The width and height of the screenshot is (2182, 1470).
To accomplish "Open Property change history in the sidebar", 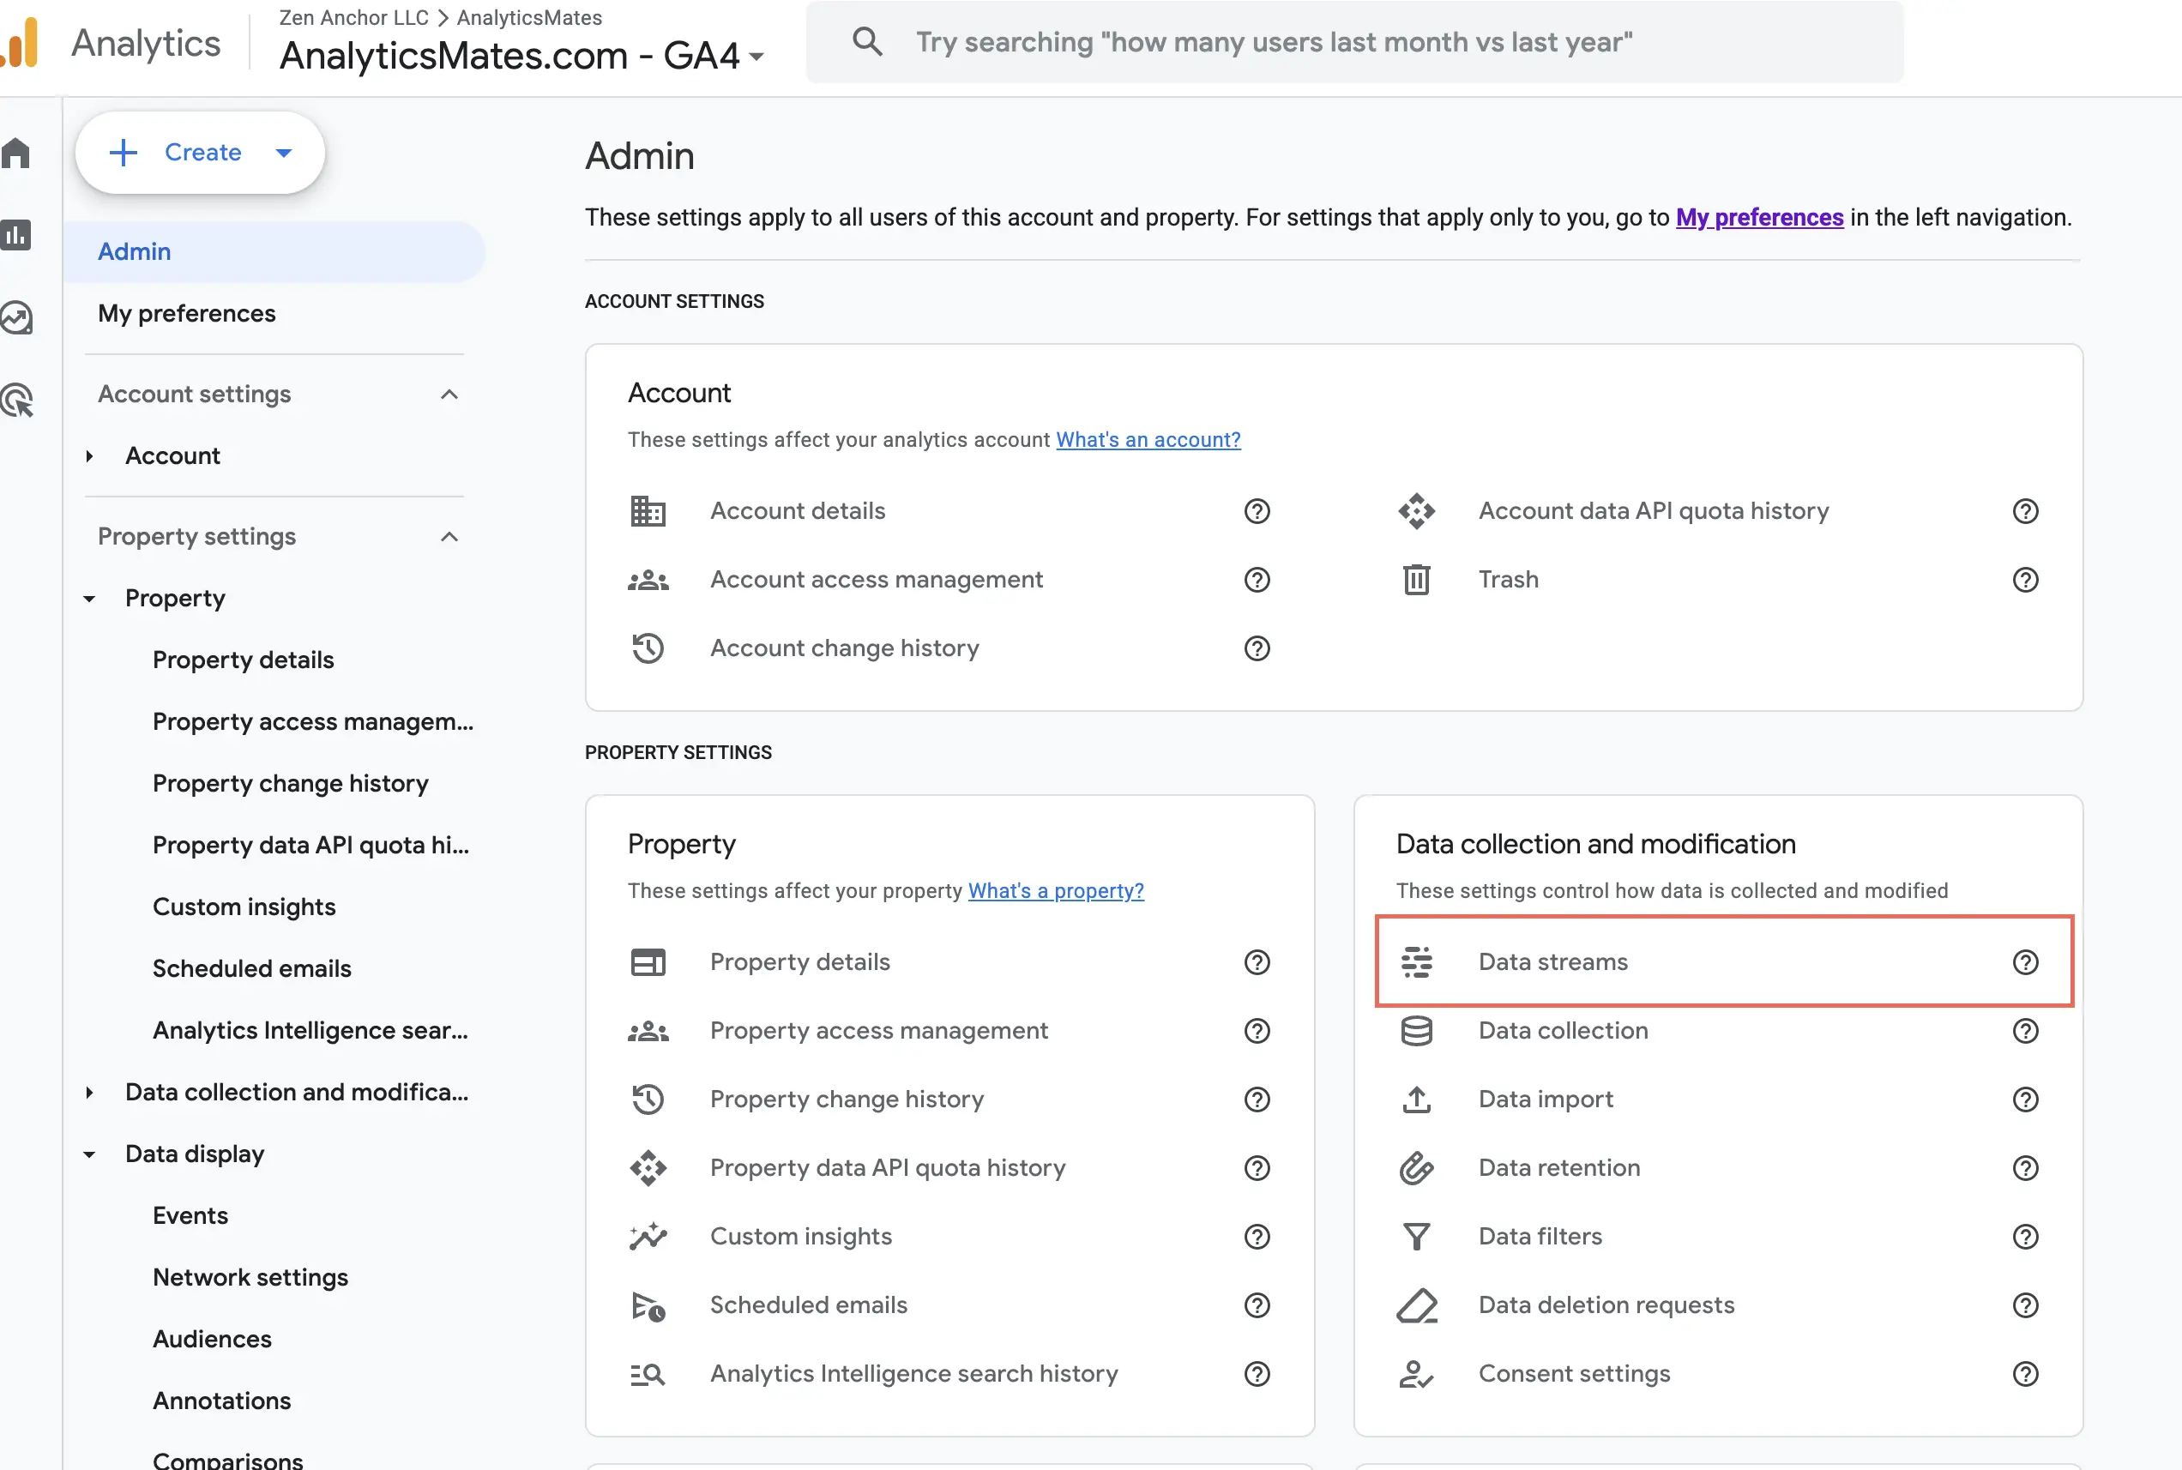I will point(291,785).
